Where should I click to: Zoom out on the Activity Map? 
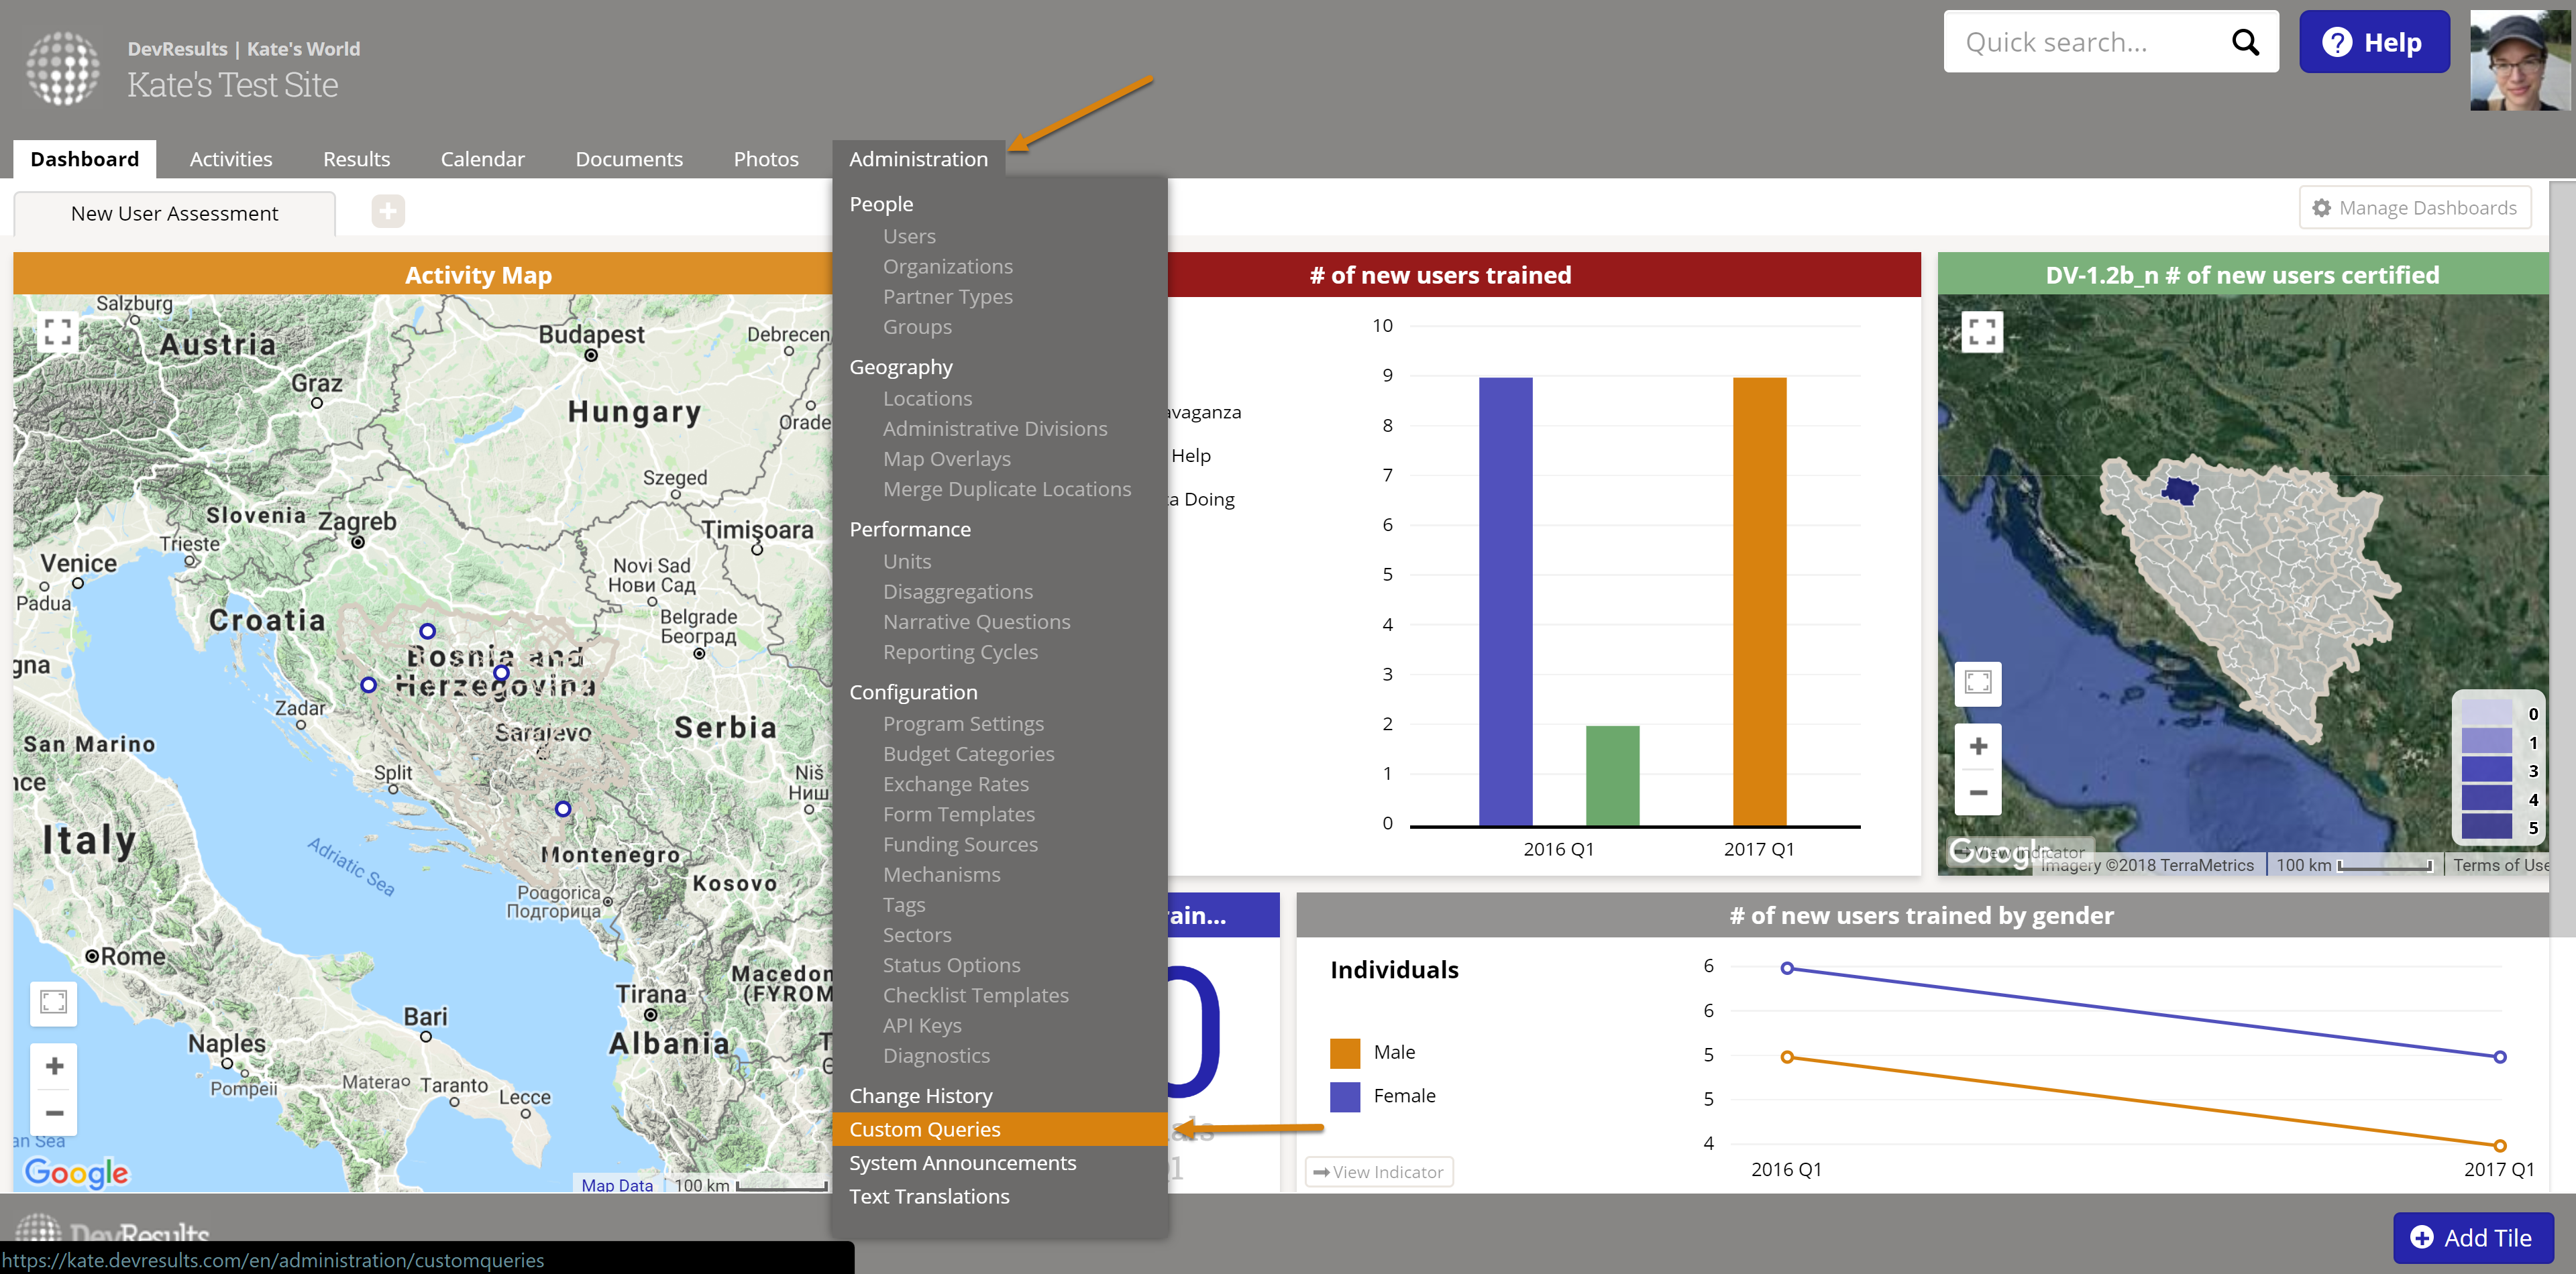pos(54,1112)
